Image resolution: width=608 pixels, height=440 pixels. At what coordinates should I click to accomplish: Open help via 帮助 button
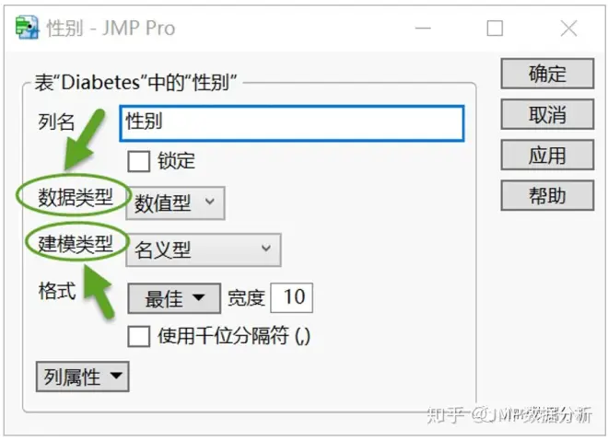point(547,195)
